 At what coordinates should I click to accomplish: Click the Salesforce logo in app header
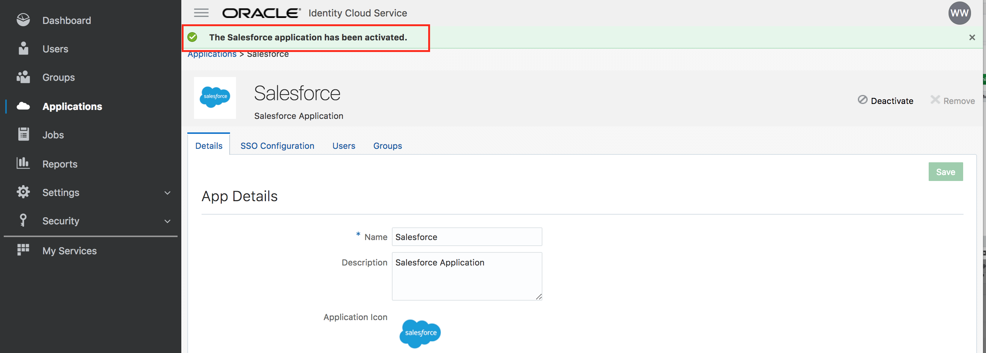click(215, 98)
